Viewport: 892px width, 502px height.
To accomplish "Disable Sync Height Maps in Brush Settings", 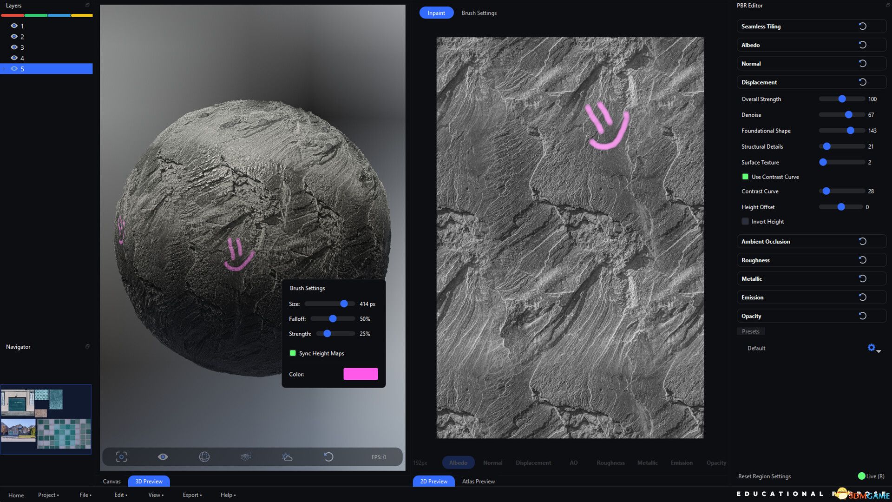I will point(293,353).
